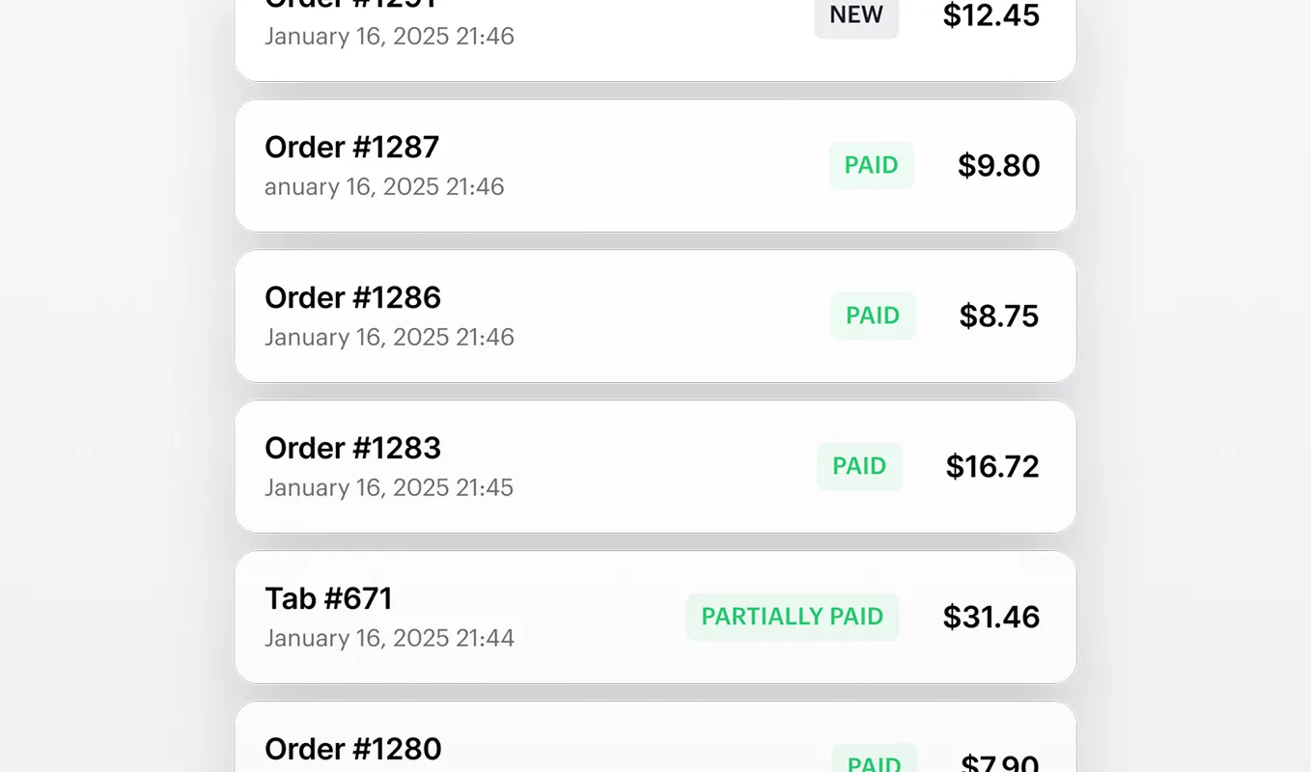Click the $8.75 amount on Order #1286
1311x772 pixels.
click(998, 316)
